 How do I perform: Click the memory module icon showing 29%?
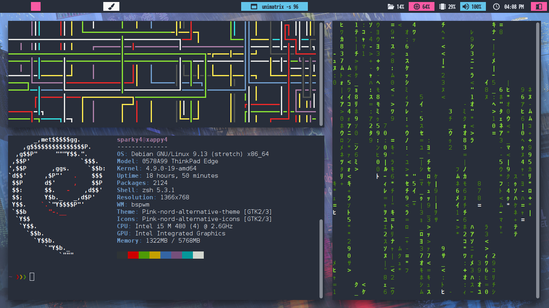click(442, 6)
